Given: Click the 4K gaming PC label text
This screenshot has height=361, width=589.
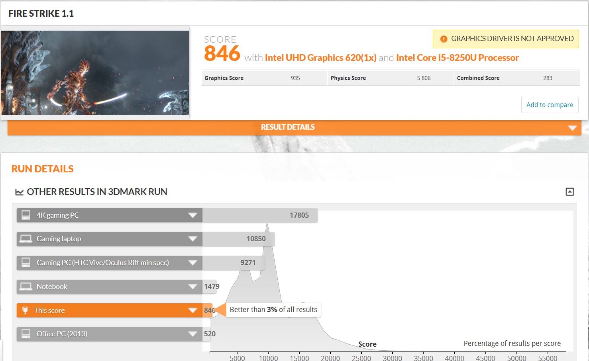Looking at the screenshot, I should (x=58, y=215).
